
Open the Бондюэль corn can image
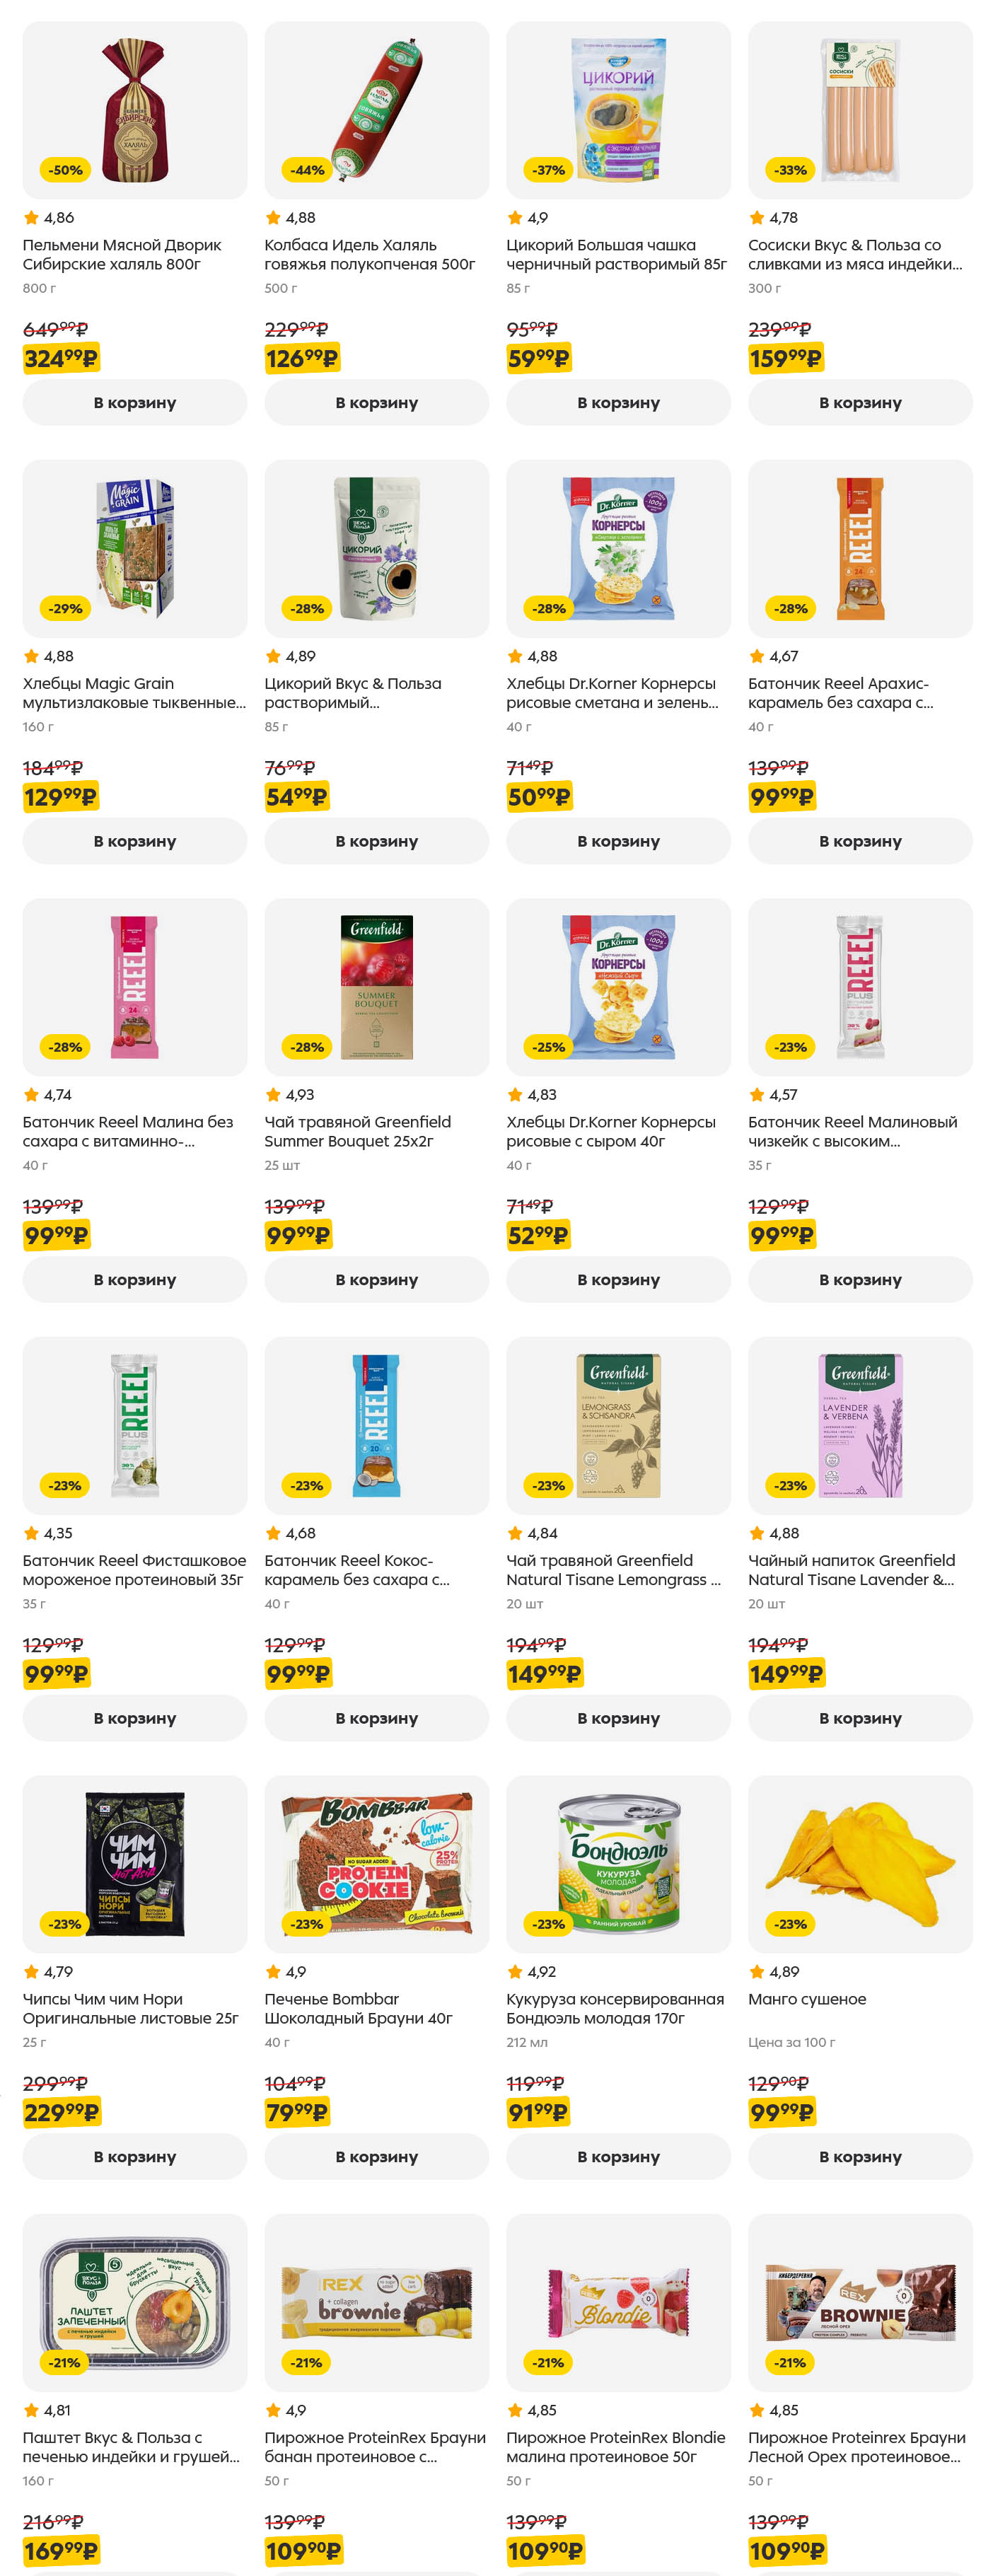tap(618, 1864)
